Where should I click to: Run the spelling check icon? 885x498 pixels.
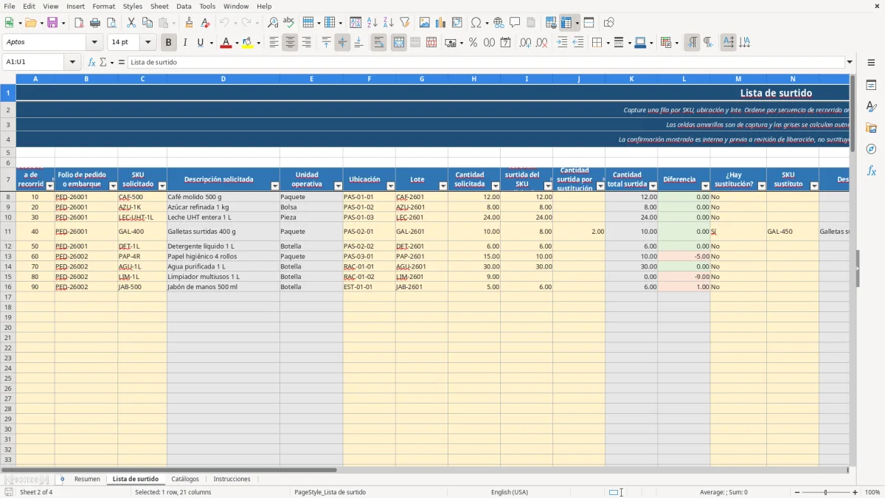tap(288, 23)
